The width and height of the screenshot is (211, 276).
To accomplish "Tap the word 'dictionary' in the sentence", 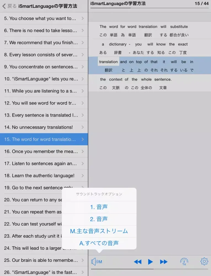I will pos(117,44).
